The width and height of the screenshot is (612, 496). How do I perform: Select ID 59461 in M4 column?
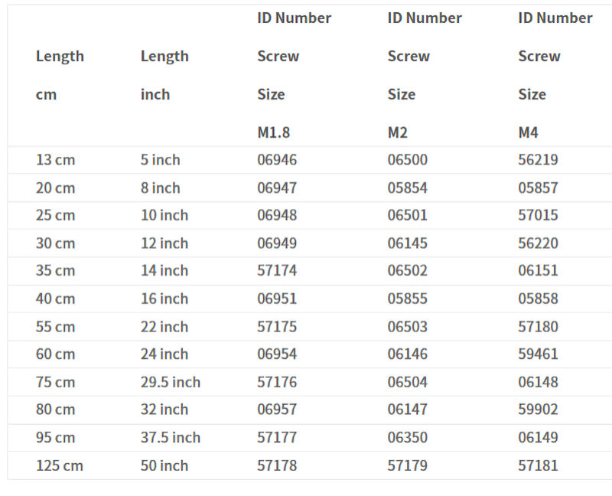click(x=538, y=354)
